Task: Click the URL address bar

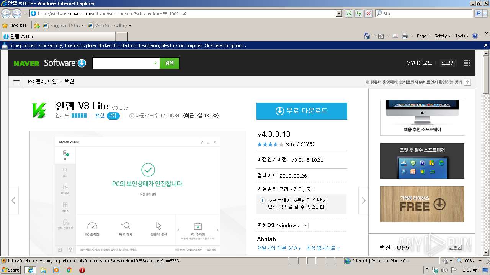Action: point(183,13)
